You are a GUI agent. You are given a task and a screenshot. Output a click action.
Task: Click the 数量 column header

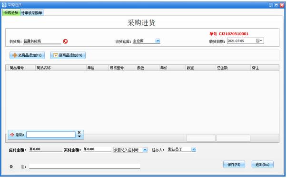tap(201, 68)
